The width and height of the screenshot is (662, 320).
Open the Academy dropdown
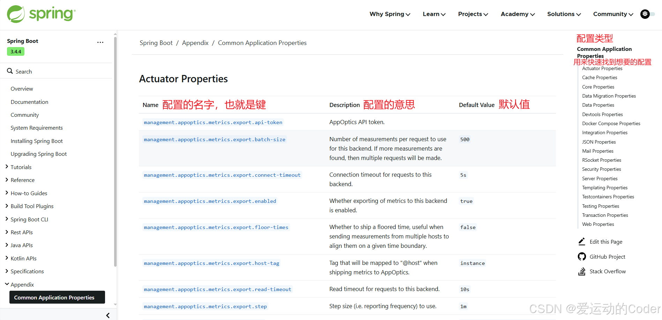pyautogui.click(x=518, y=14)
